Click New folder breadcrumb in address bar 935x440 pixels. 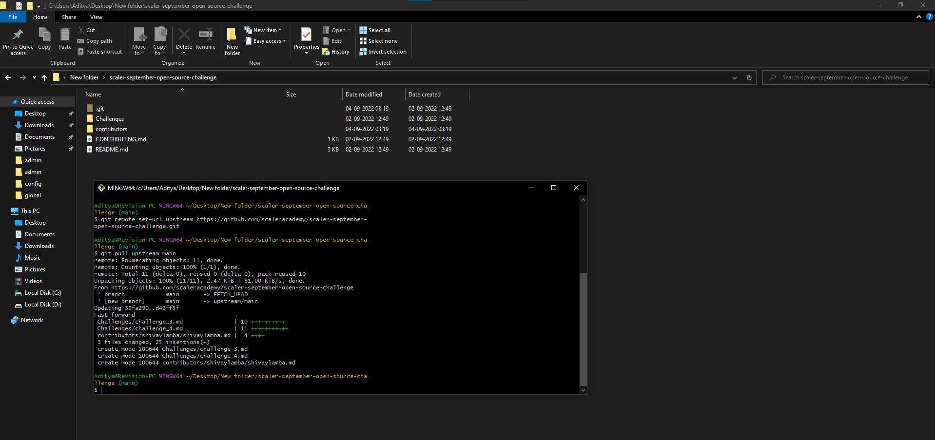(84, 77)
